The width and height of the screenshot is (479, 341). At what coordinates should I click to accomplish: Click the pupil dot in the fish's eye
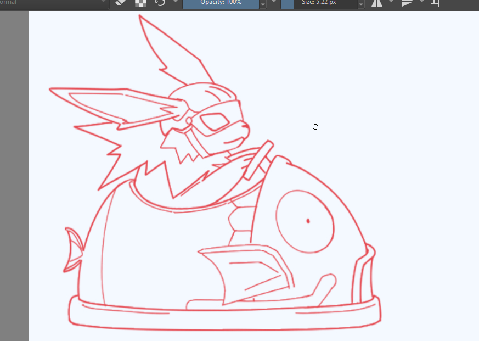click(x=308, y=221)
